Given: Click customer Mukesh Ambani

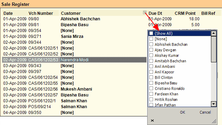Looking at the screenshot, I should coord(77,89).
